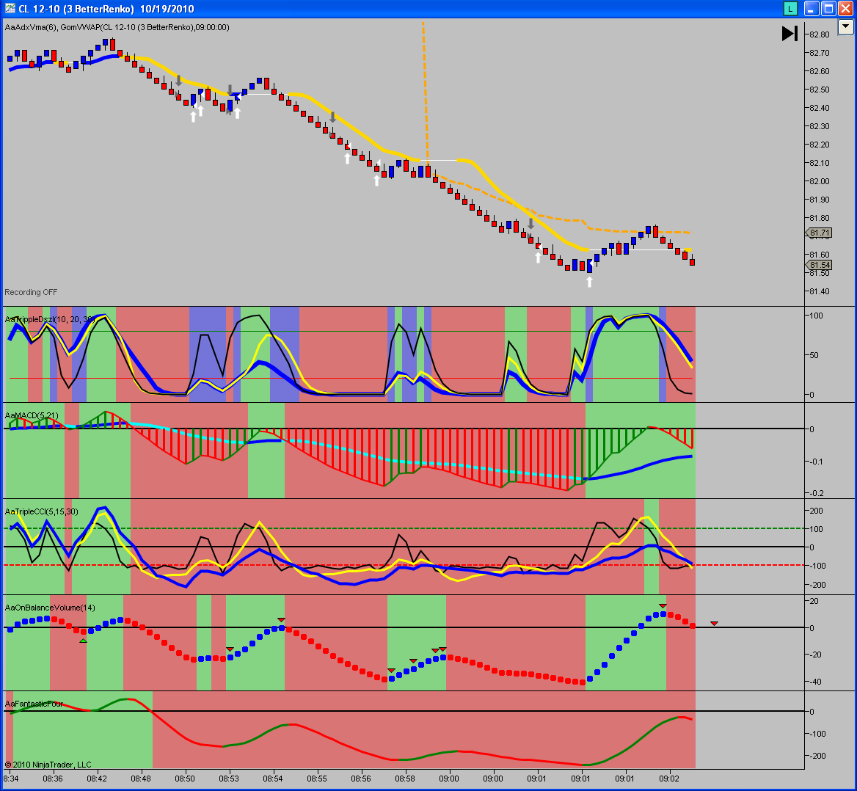857x791 pixels.
Task: Click the lowest white up arrow near 81.50
Action: pyautogui.click(x=589, y=282)
